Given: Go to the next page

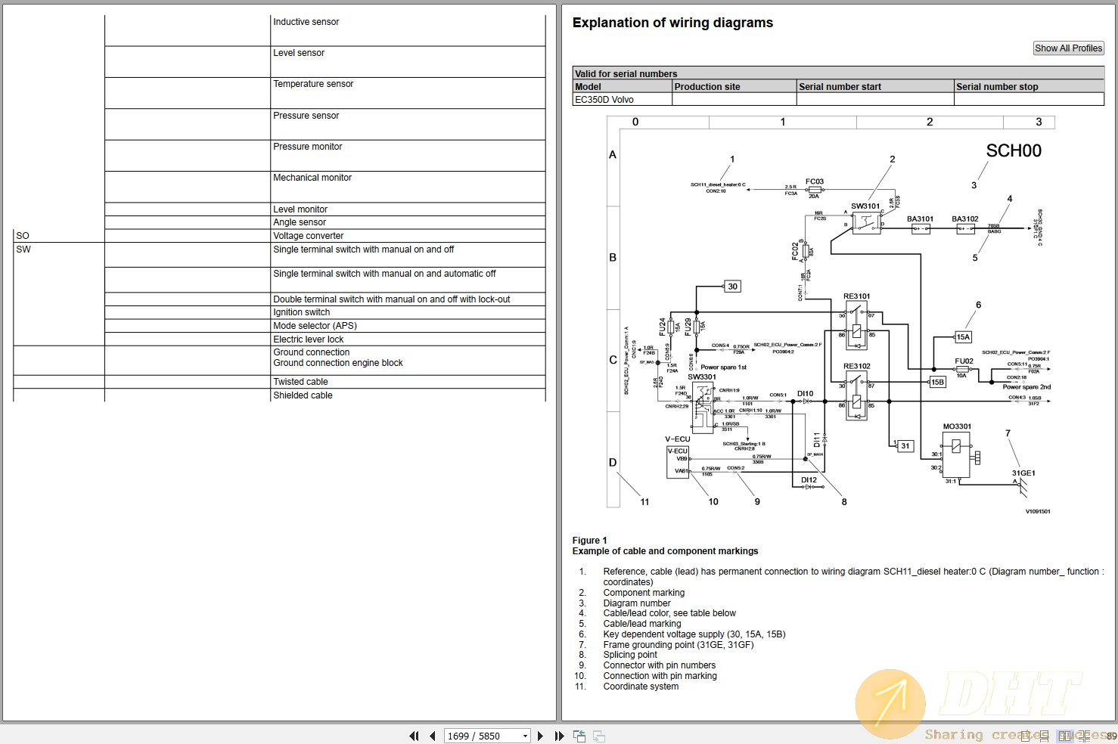Looking at the screenshot, I should [540, 736].
